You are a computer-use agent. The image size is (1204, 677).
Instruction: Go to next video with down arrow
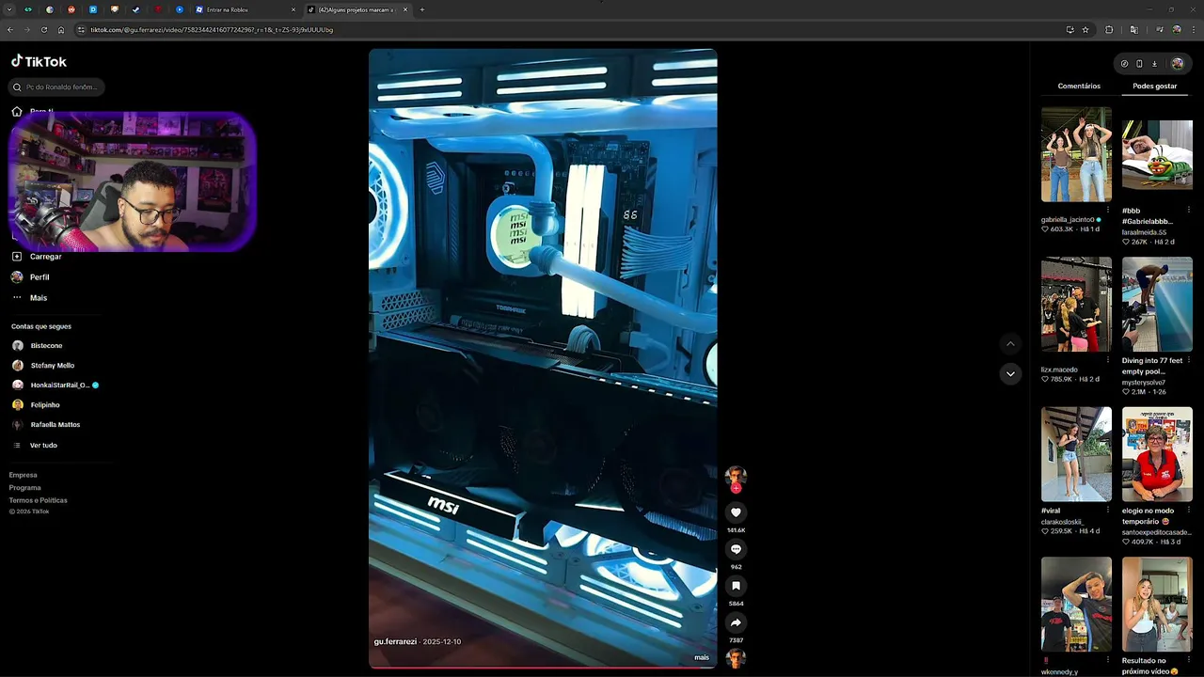tap(1010, 373)
